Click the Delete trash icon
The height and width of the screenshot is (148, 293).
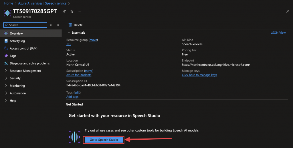click(70, 25)
